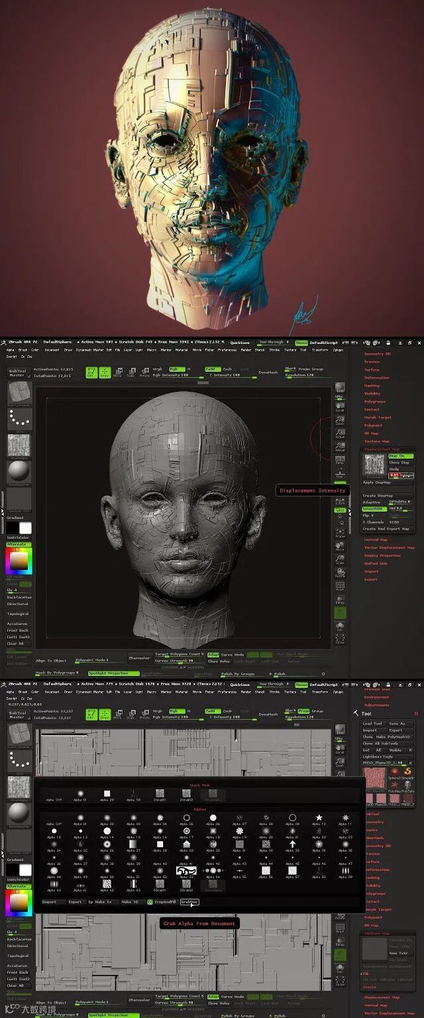Select top-toolbar Rotate icon in upper ZBrush window

[x=144, y=372]
